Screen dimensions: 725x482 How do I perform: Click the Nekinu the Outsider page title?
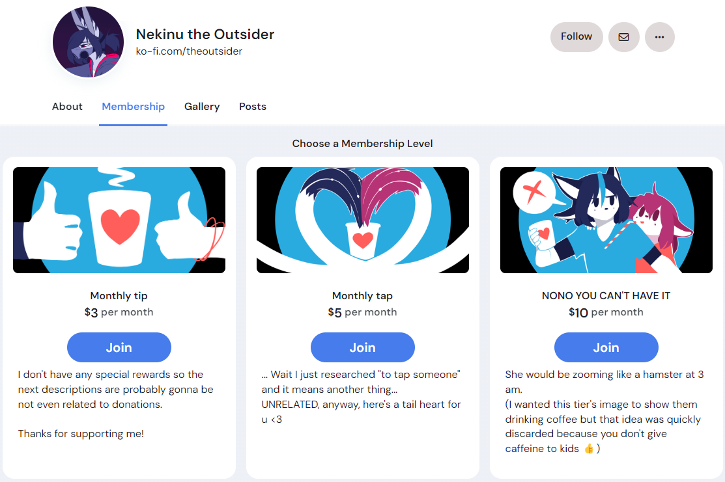pyautogui.click(x=205, y=34)
